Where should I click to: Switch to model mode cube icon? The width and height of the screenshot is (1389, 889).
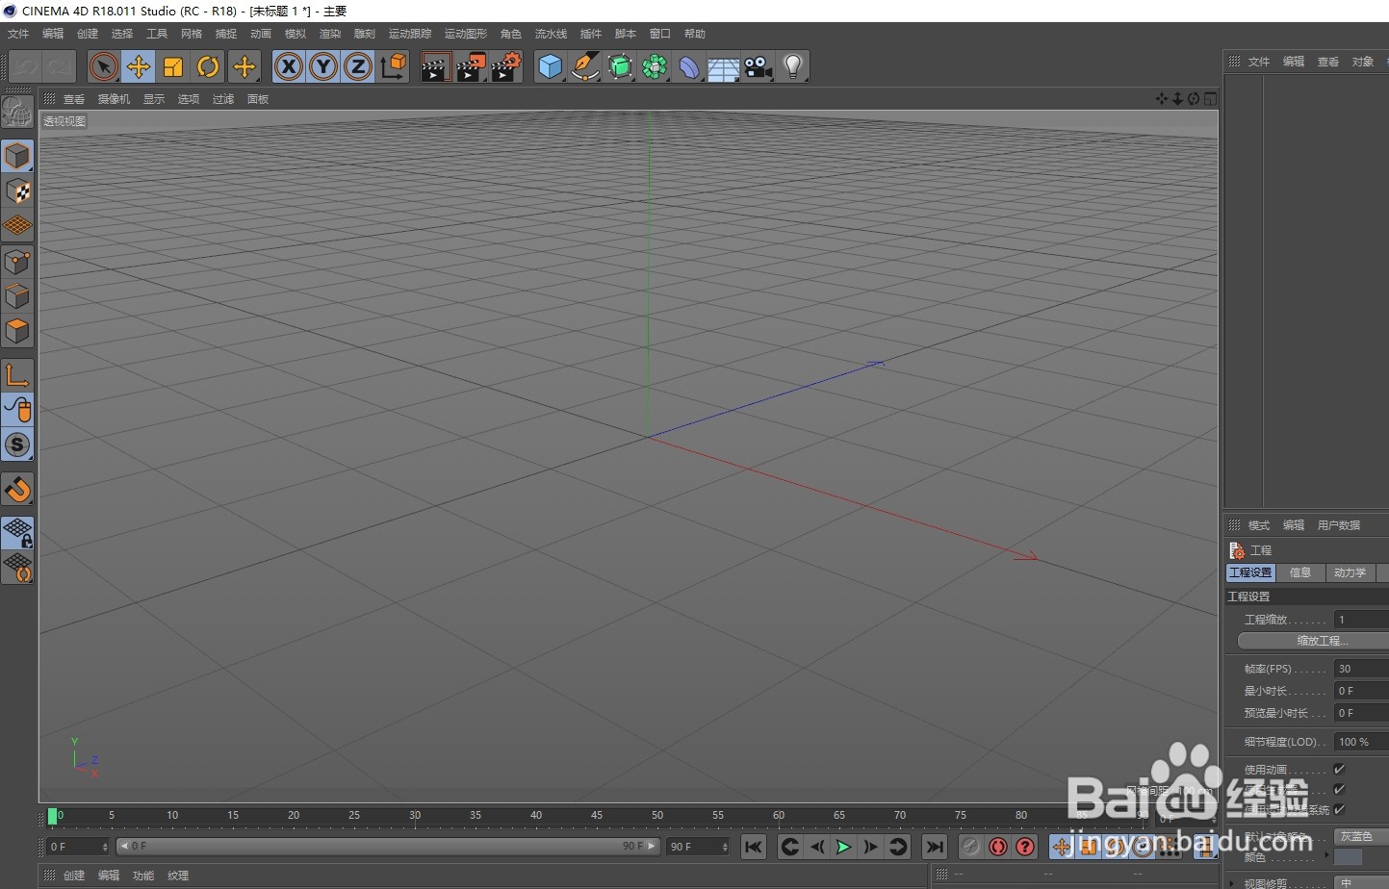[17, 156]
